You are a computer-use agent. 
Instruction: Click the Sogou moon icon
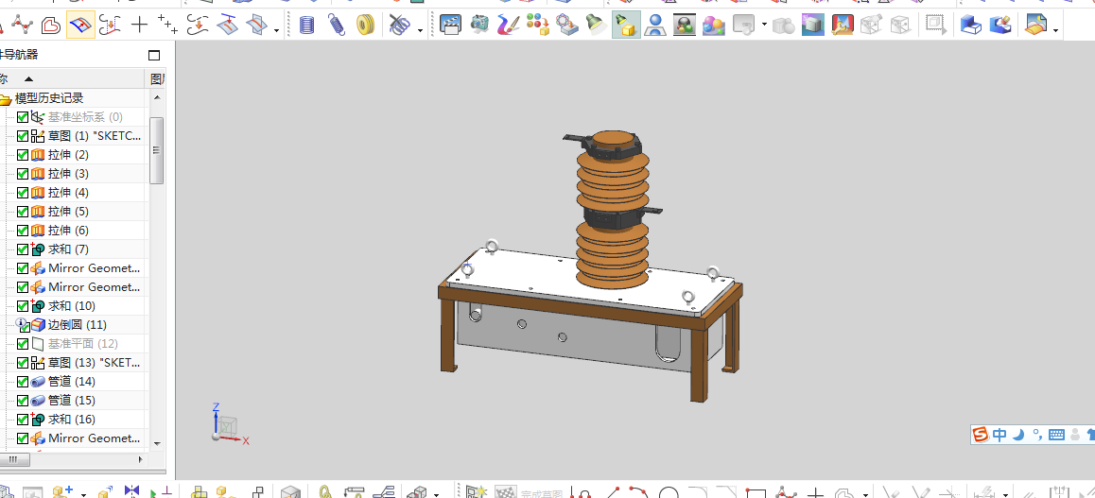[1019, 435]
